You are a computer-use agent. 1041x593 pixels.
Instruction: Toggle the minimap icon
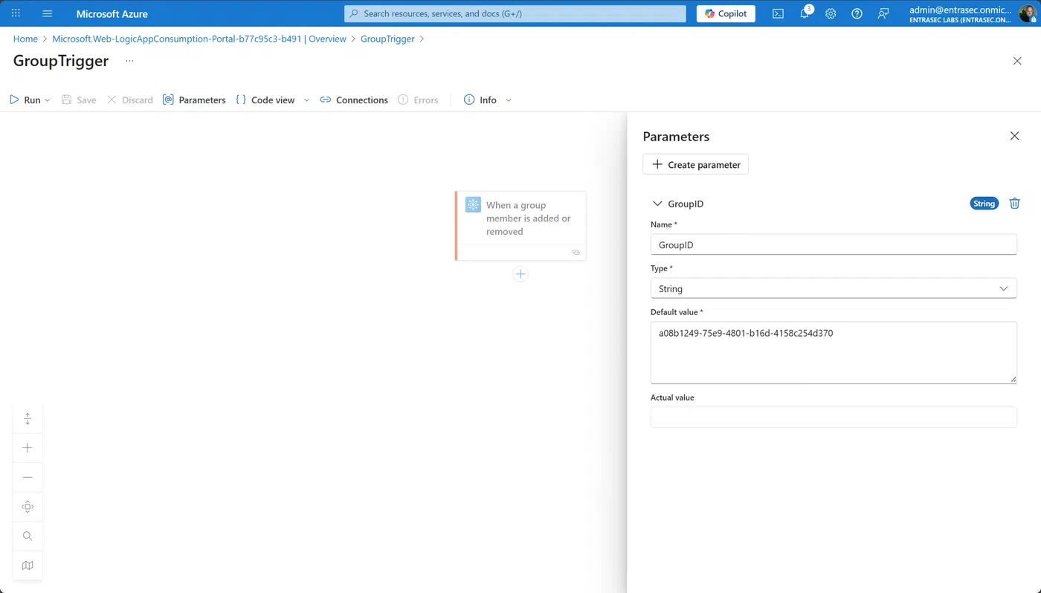pyautogui.click(x=28, y=566)
